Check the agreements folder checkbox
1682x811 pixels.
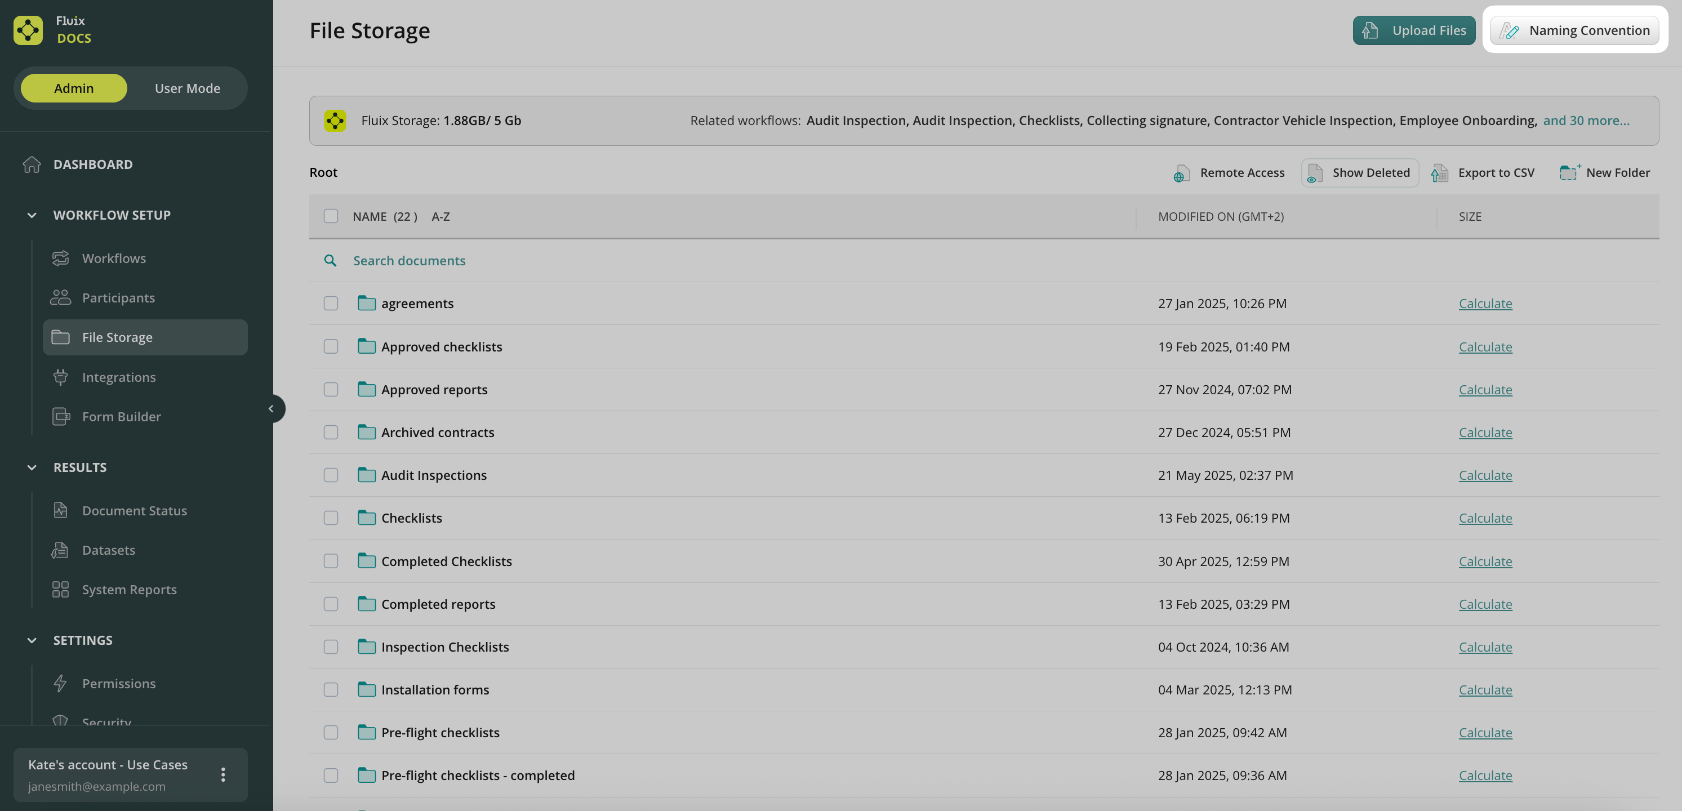tap(331, 304)
